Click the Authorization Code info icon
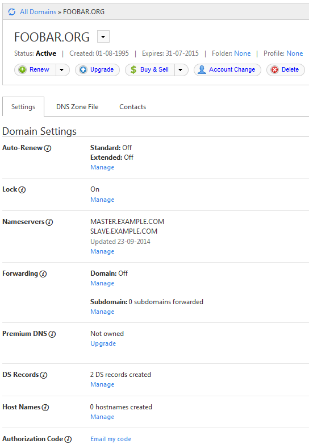 click(68, 439)
